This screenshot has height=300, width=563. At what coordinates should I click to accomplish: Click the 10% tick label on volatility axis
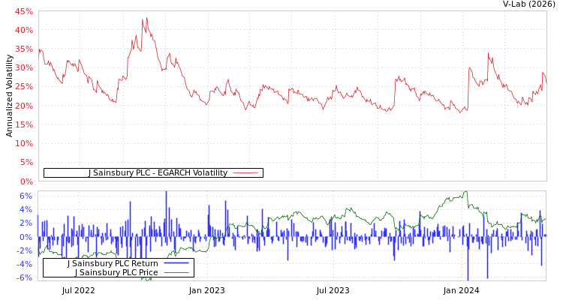(23, 143)
